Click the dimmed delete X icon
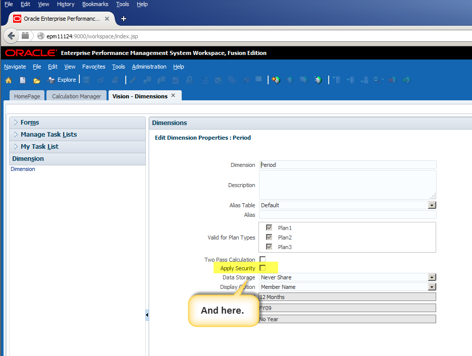472x356 pixels. pyautogui.click(x=392, y=80)
